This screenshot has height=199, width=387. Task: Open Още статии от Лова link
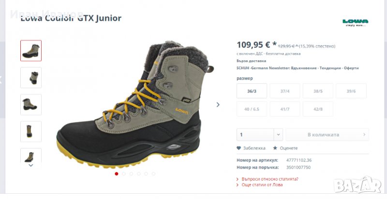pyautogui.click(x=262, y=185)
